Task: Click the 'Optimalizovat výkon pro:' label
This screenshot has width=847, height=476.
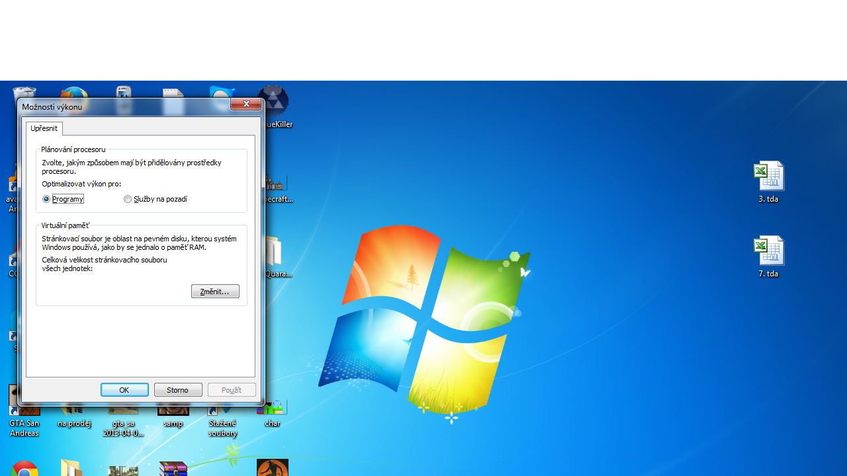Action: coord(81,184)
